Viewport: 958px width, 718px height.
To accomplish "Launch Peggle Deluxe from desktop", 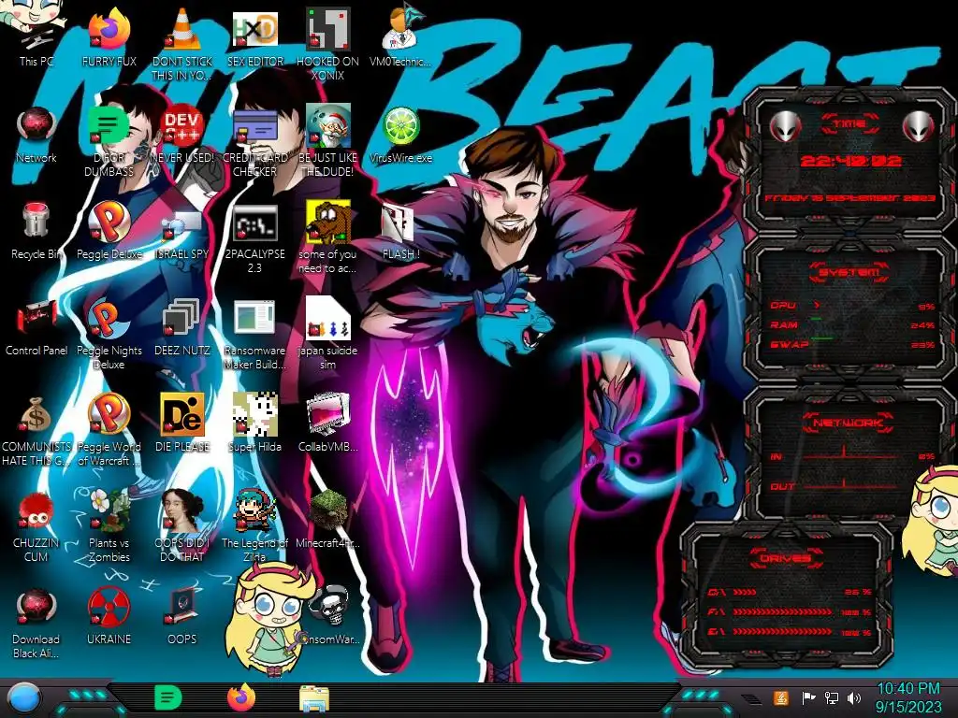I will point(109,230).
